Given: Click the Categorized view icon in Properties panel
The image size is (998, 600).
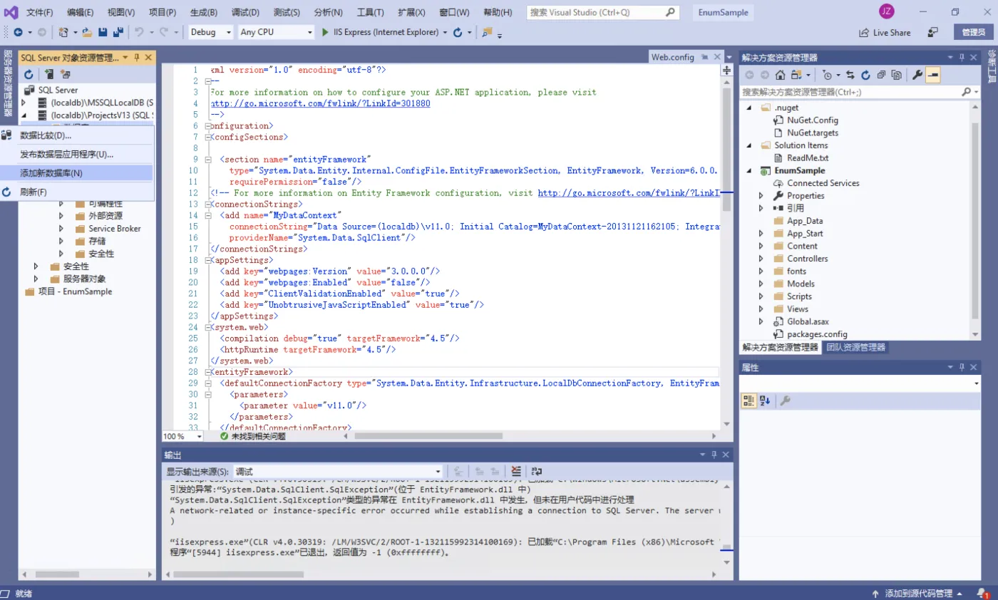Looking at the screenshot, I should (x=749, y=400).
